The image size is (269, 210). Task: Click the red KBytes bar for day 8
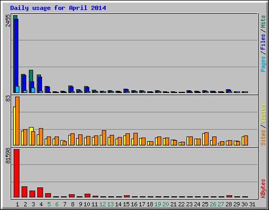(x=71, y=196)
